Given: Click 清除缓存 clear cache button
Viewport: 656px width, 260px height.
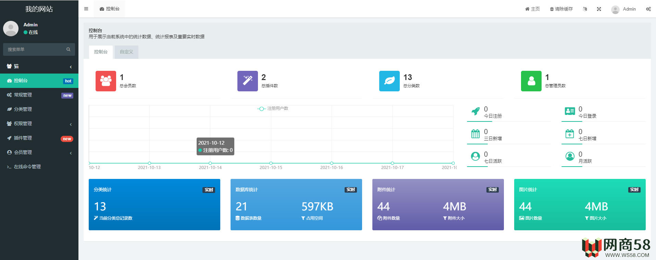Looking at the screenshot, I should tap(561, 9).
